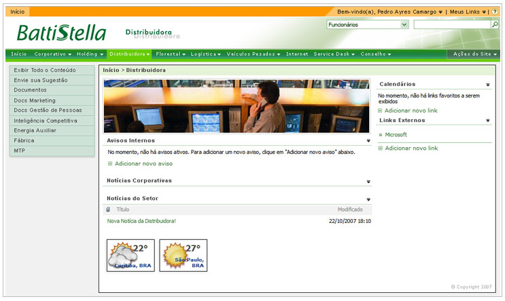Open Nova Notícia da Distribuidora link

click(141, 221)
